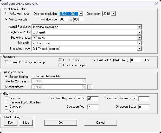Uncheck Use FPS limit
161x133 pixels.
(60, 60)
